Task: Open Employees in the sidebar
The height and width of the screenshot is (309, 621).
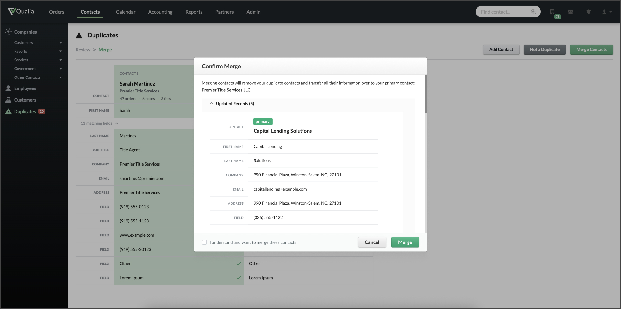Action: 25,88
